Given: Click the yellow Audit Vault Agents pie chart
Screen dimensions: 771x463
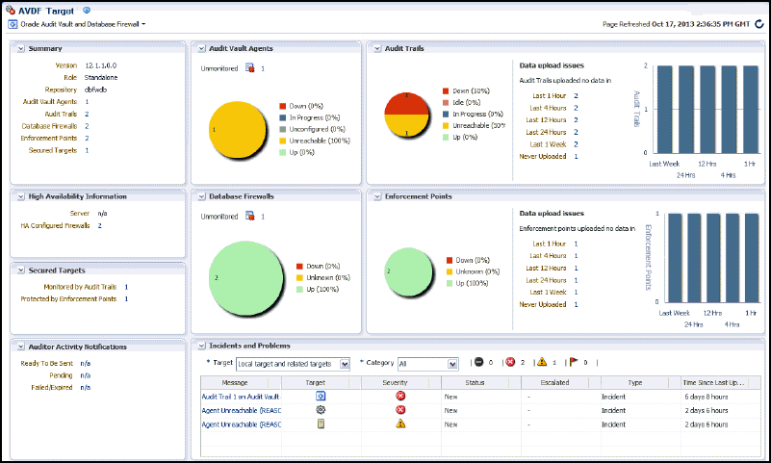Looking at the screenshot, I should pyautogui.click(x=238, y=130).
